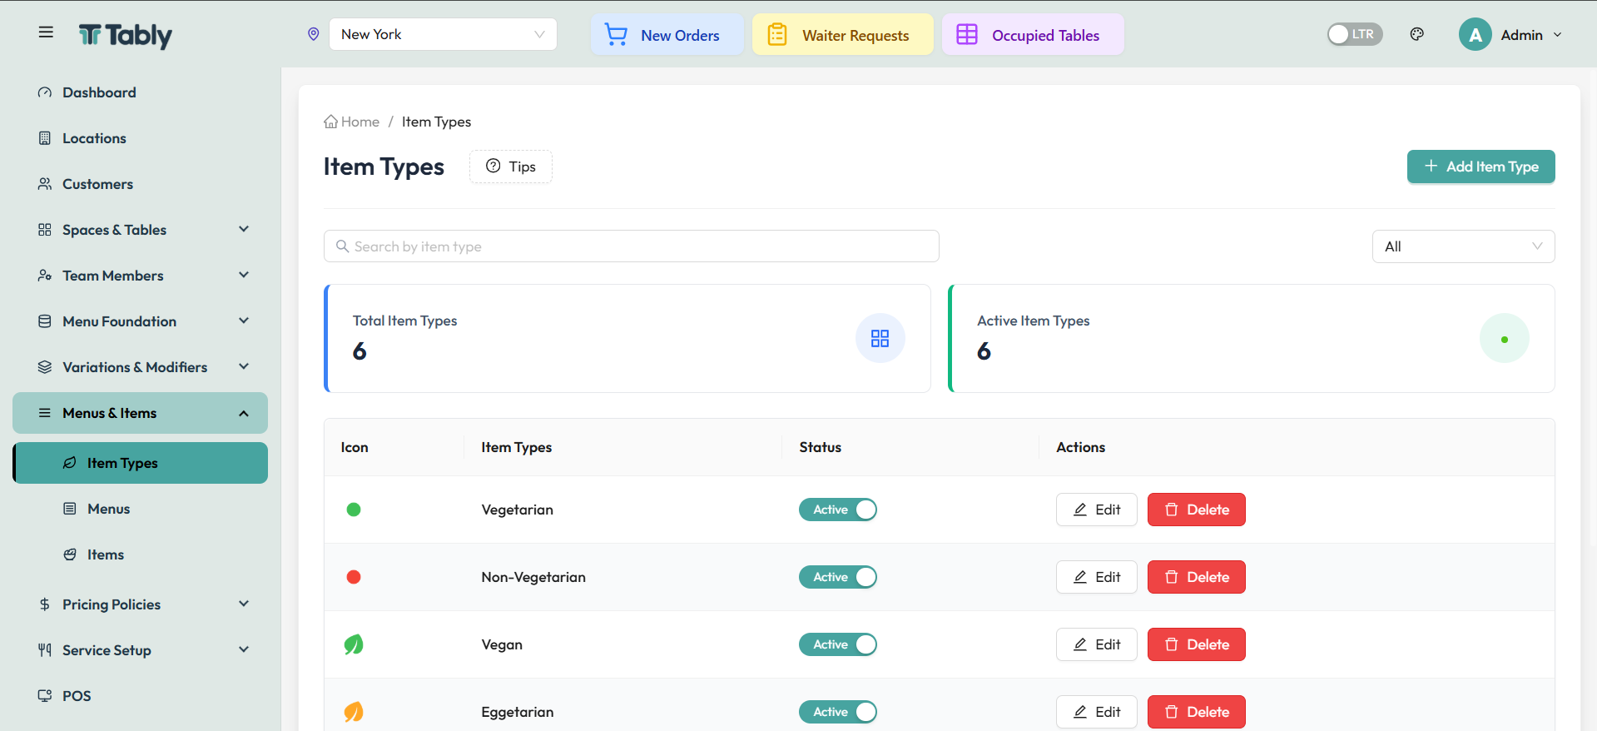Toggle Vegan Active status switch

tap(838, 644)
